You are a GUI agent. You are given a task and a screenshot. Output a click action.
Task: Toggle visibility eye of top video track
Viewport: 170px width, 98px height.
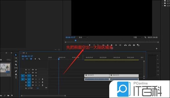click(36, 70)
